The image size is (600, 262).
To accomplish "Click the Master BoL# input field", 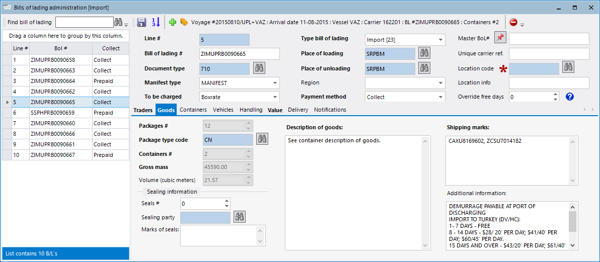I will pyautogui.click(x=549, y=39).
